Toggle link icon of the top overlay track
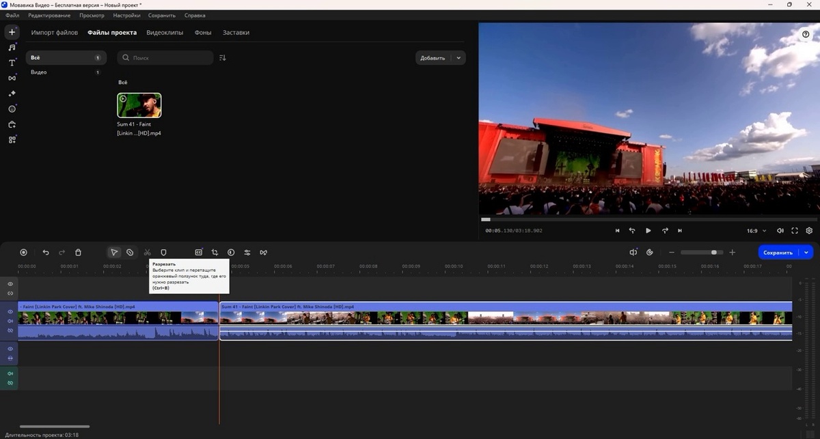 point(10,293)
